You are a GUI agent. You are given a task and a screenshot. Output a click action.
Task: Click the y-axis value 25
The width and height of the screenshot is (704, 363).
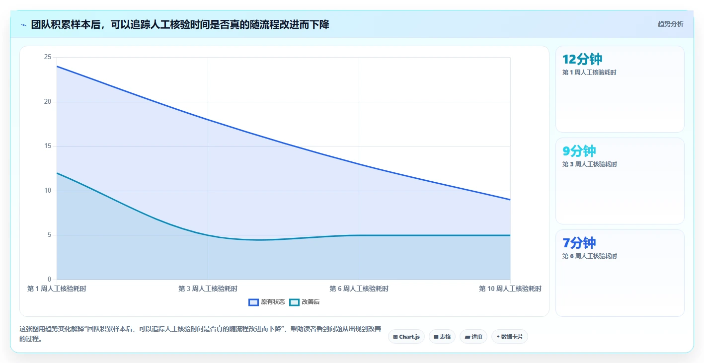[48, 57]
